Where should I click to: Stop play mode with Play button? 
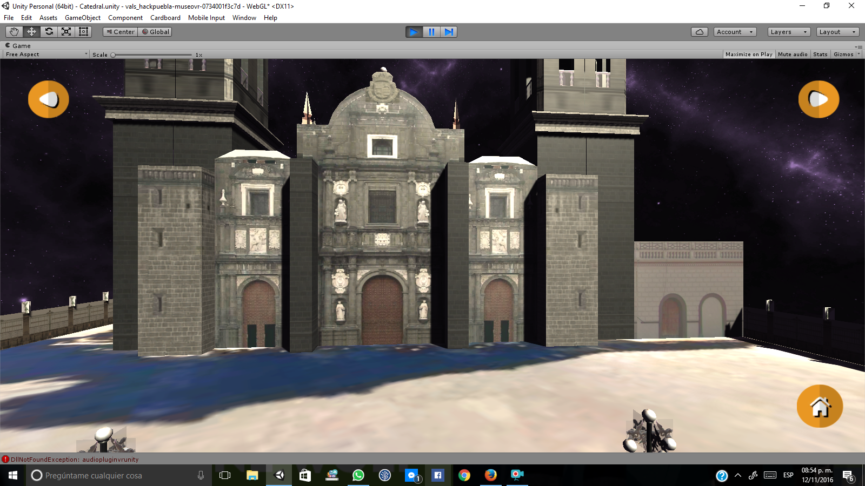(414, 32)
